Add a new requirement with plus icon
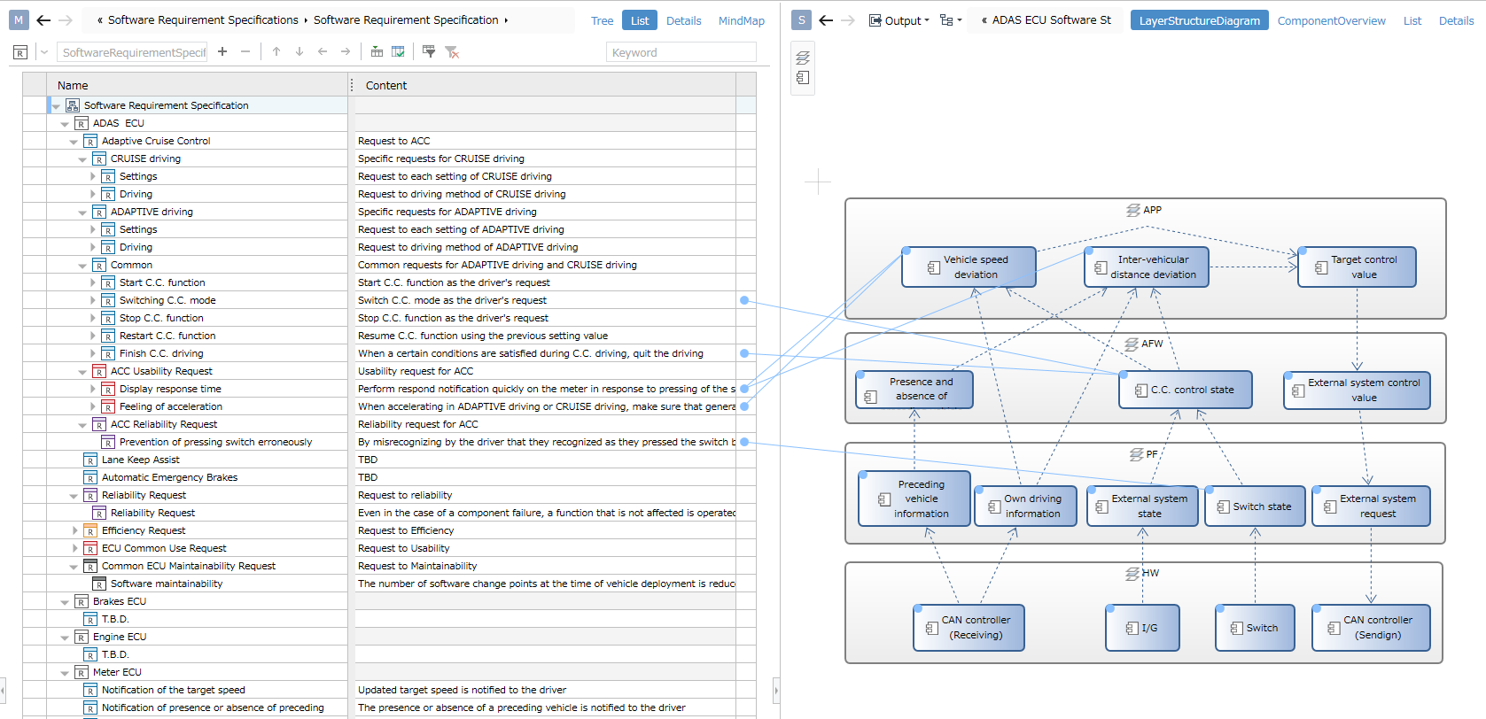 pyautogui.click(x=222, y=51)
